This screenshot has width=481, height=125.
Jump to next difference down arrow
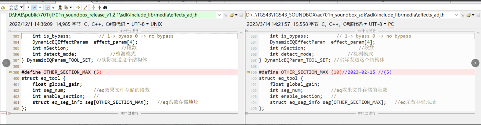coord(93,8)
